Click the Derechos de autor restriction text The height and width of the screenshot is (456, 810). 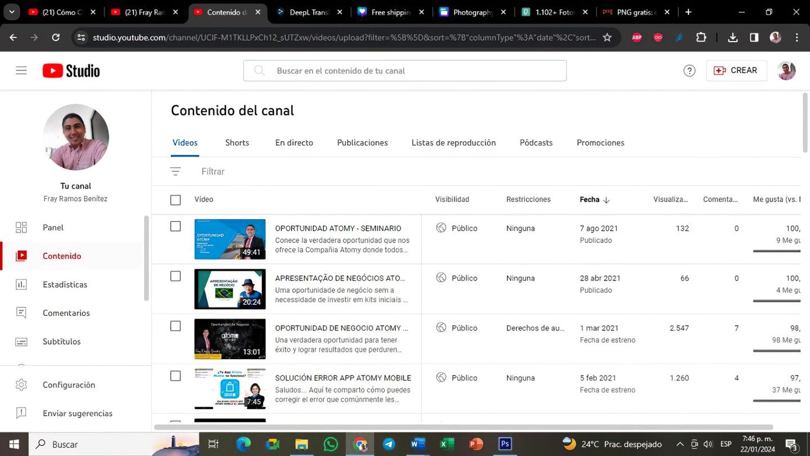click(535, 328)
